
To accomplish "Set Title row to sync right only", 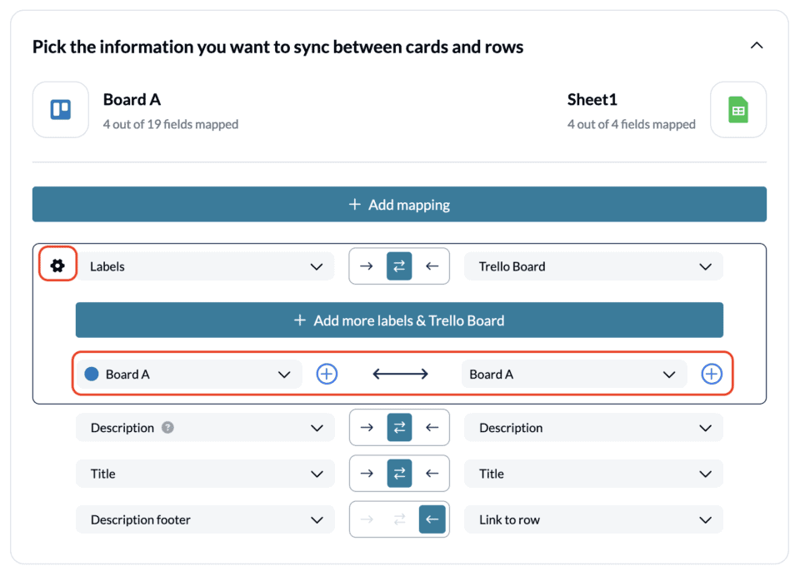I will tap(367, 474).
